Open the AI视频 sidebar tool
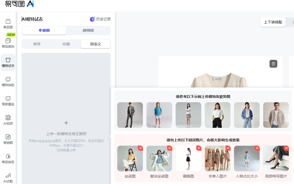294x184 pixels. point(8,120)
